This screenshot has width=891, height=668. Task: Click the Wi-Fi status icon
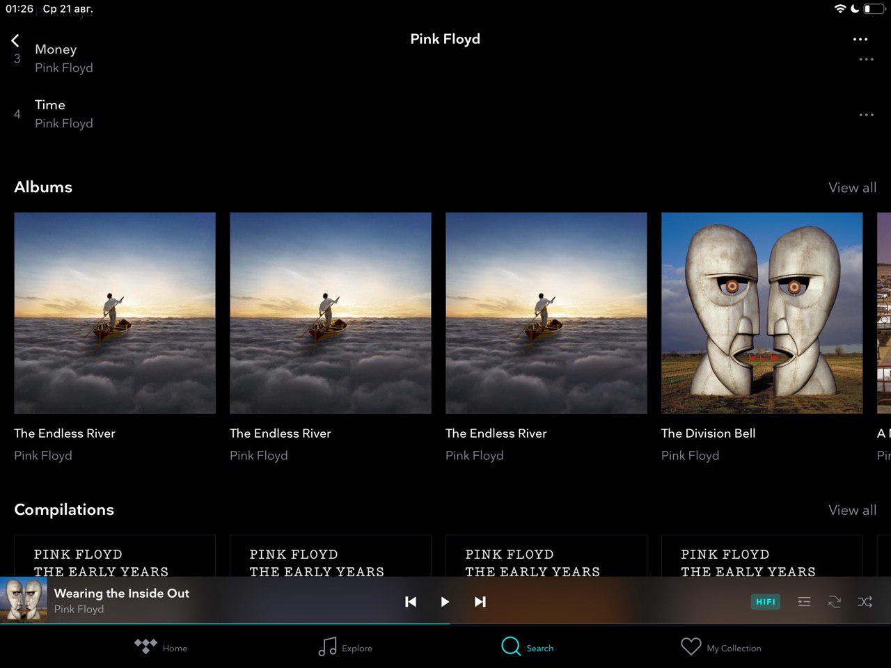(x=840, y=9)
